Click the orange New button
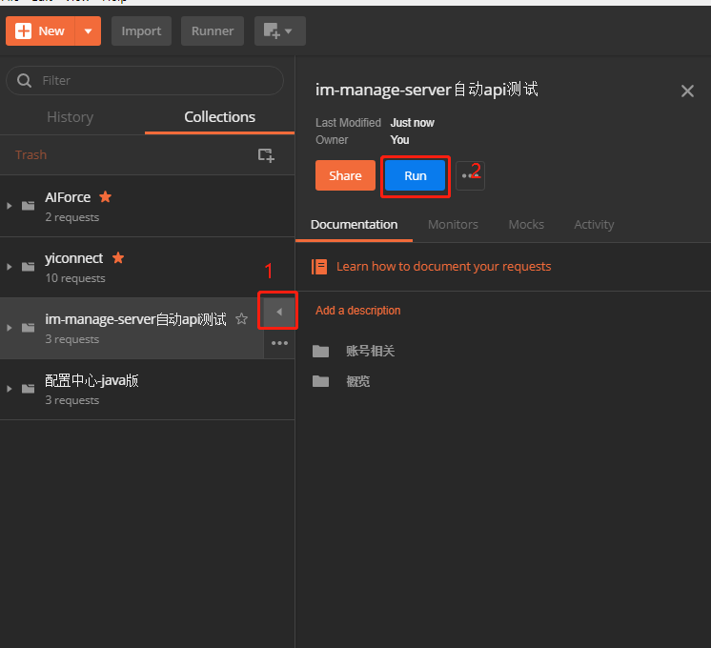Image resolution: width=711 pixels, height=648 pixels. (x=40, y=30)
